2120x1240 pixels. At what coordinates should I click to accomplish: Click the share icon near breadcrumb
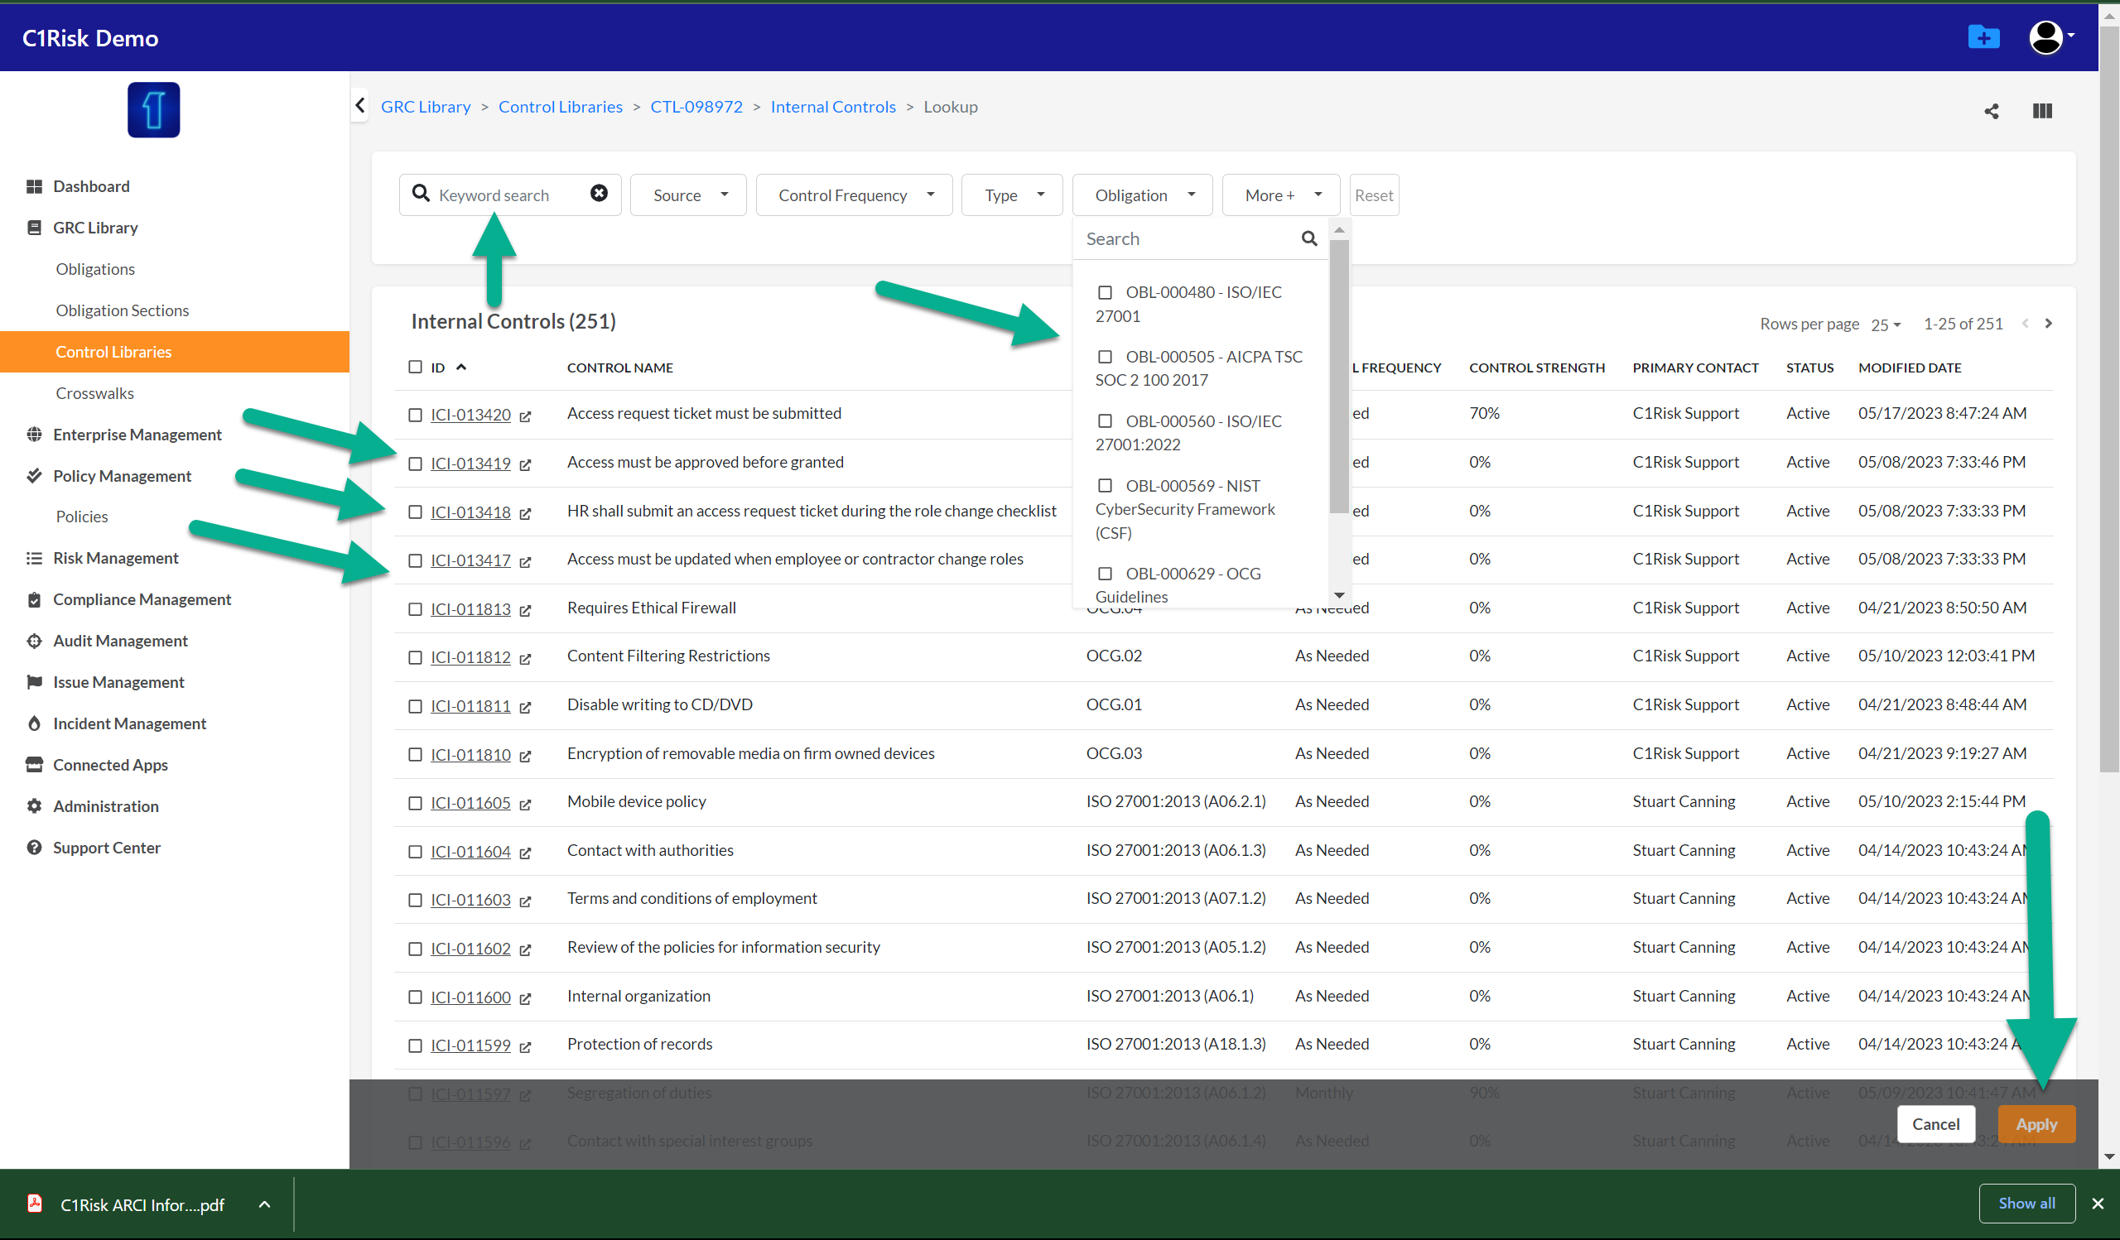(1991, 111)
